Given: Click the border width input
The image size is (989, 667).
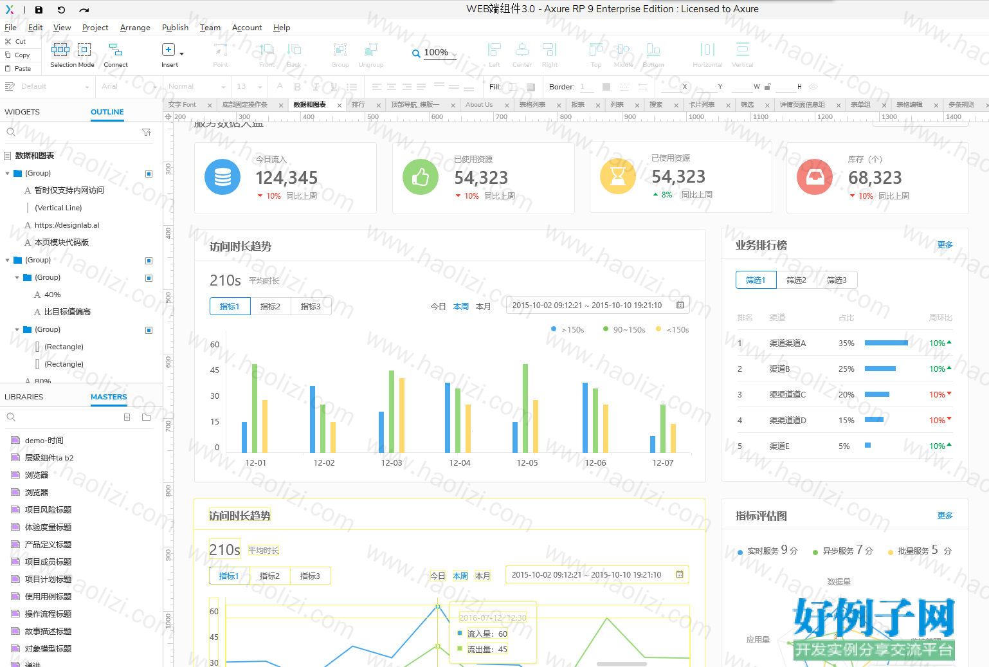Looking at the screenshot, I should pos(588,87).
